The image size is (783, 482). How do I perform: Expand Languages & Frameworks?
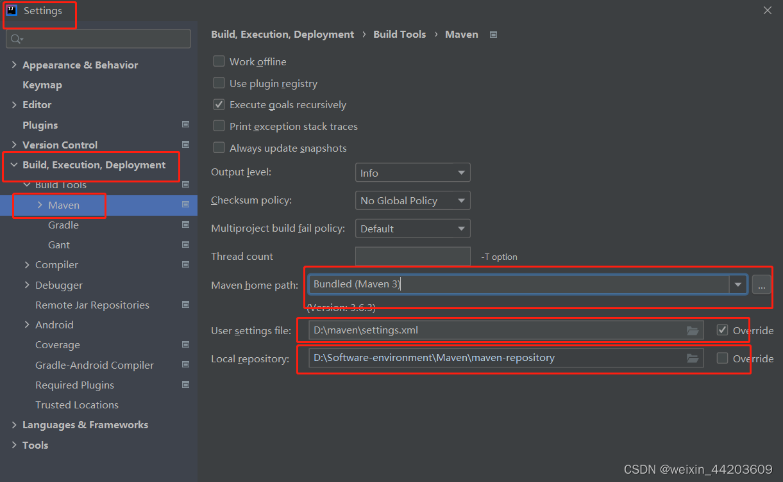(x=14, y=425)
